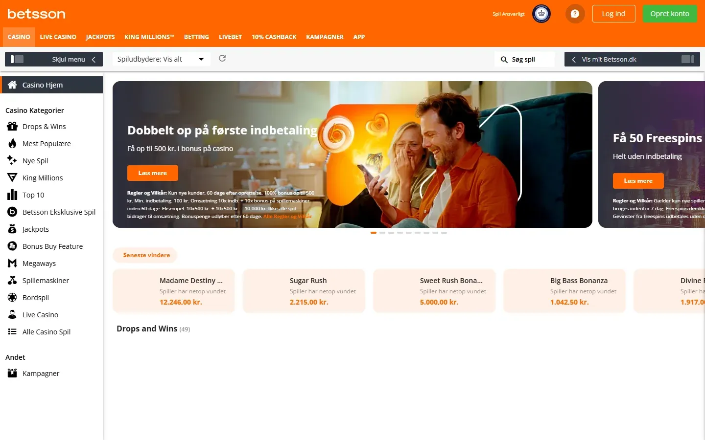Toggle the Skjul menu sidebar button
The height and width of the screenshot is (440, 705).
click(x=54, y=59)
